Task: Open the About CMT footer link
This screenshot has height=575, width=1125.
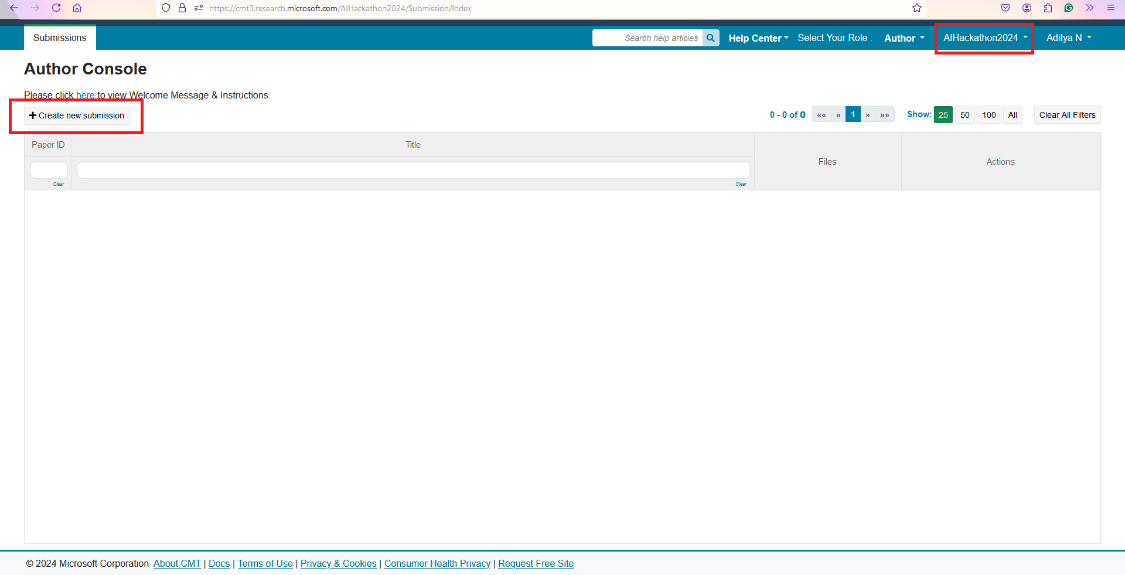Action: point(177,563)
